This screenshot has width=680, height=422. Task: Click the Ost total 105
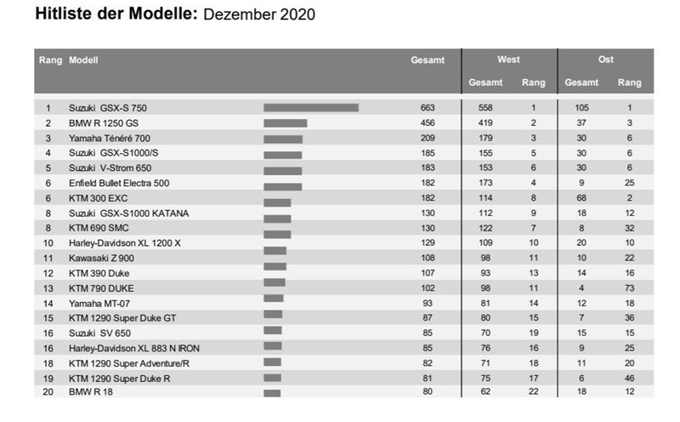(581, 108)
